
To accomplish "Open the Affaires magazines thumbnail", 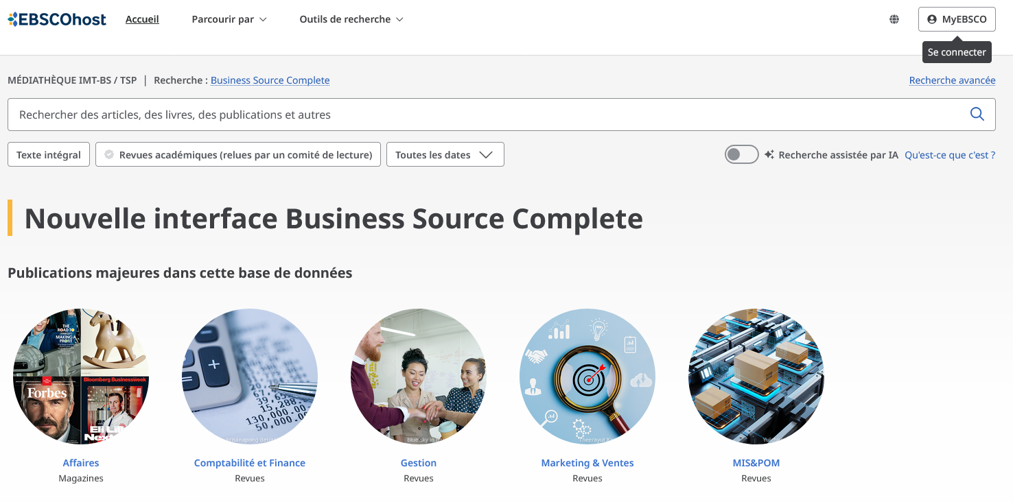I will (x=81, y=376).
